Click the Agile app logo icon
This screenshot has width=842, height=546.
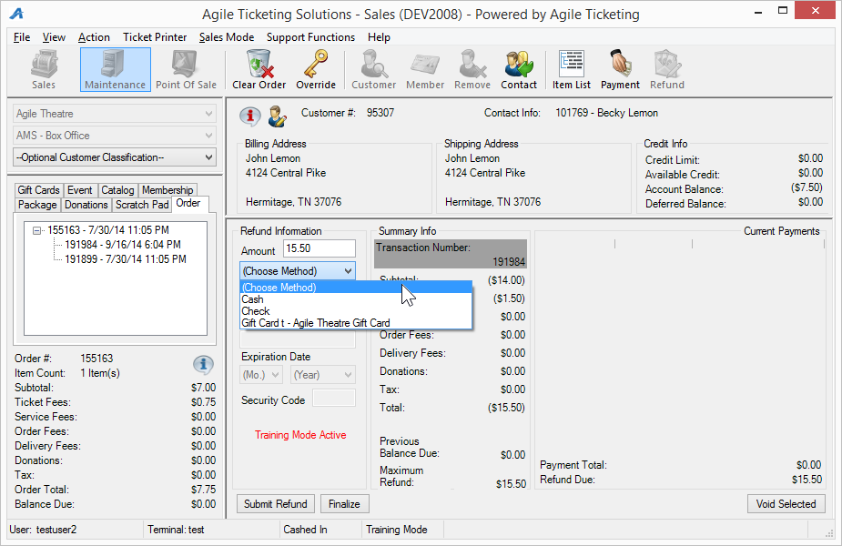click(x=17, y=14)
